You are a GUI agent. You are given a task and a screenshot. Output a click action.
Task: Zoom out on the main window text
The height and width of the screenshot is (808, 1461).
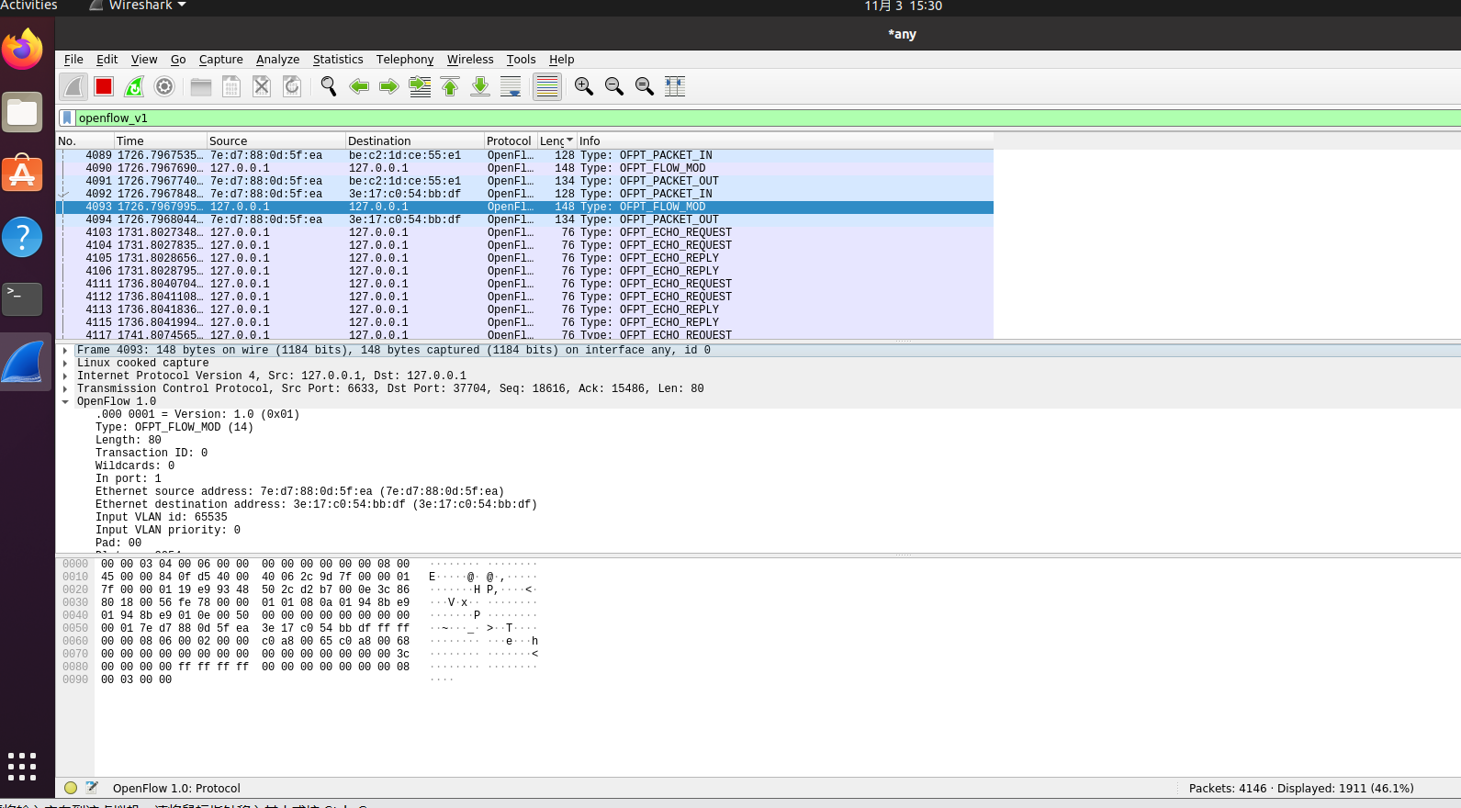point(614,86)
